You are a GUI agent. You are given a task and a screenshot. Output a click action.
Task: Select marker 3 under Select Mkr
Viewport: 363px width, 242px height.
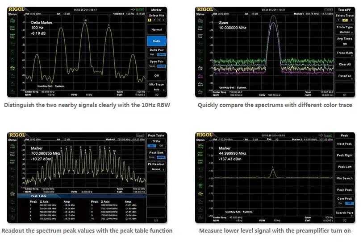tap(159, 20)
